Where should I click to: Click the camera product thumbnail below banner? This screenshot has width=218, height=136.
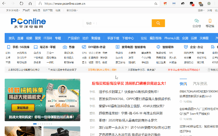[x=62, y=131]
